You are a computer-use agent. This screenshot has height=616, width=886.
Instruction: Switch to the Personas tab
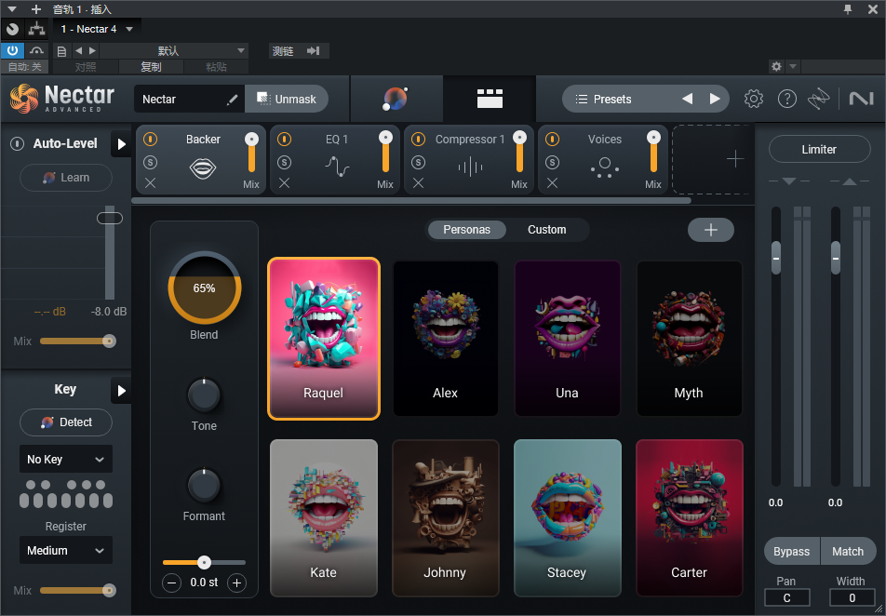tap(467, 230)
